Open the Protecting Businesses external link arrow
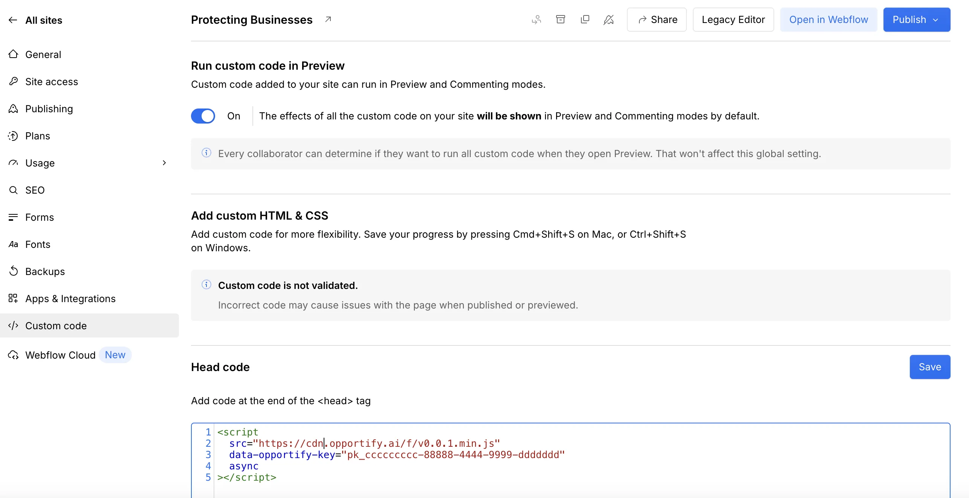This screenshot has height=498, width=969. click(x=328, y=19)
